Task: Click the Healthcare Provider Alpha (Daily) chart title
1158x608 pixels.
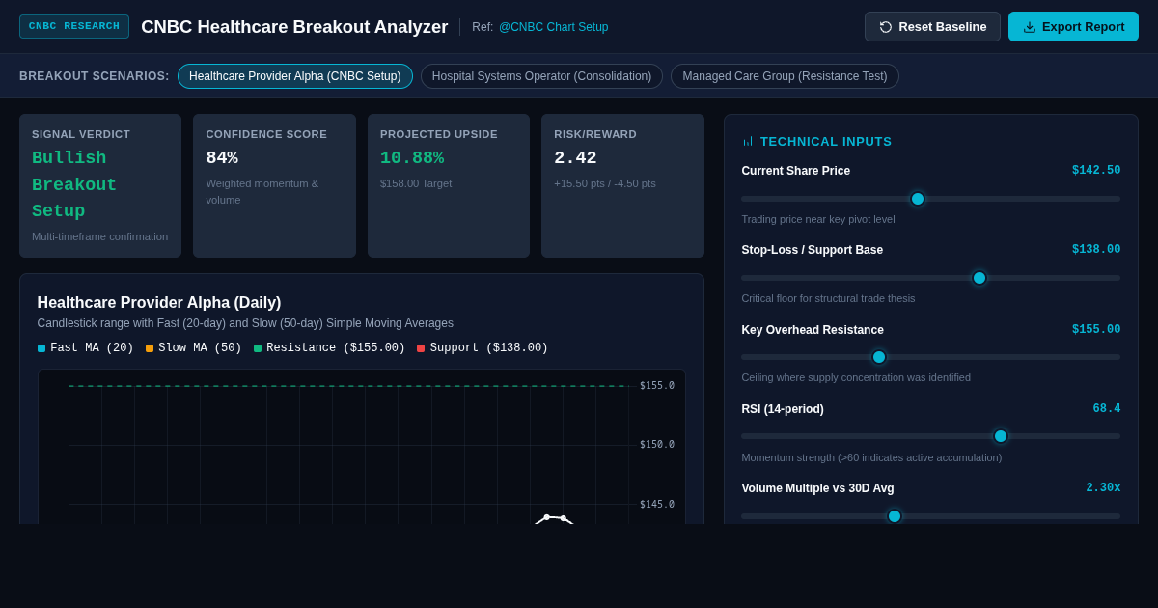Action: click(x=159, y=303)
